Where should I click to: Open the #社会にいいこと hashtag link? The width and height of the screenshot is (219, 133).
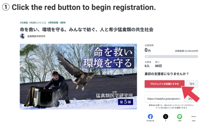point(38,23)
